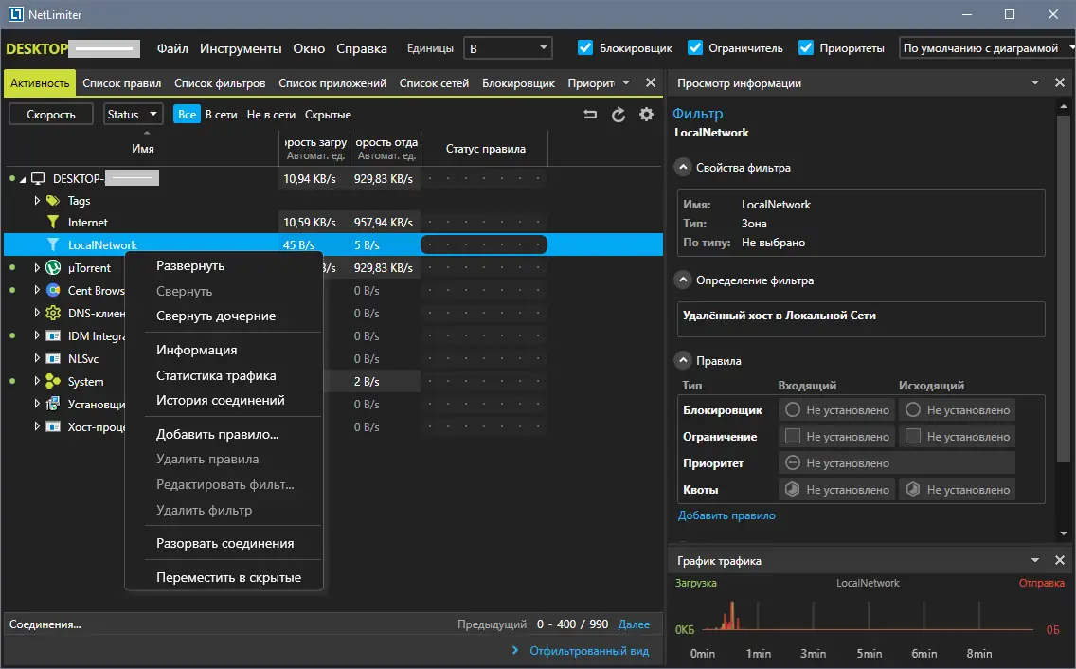Switch to the Список правил tab

coord(121,83)
